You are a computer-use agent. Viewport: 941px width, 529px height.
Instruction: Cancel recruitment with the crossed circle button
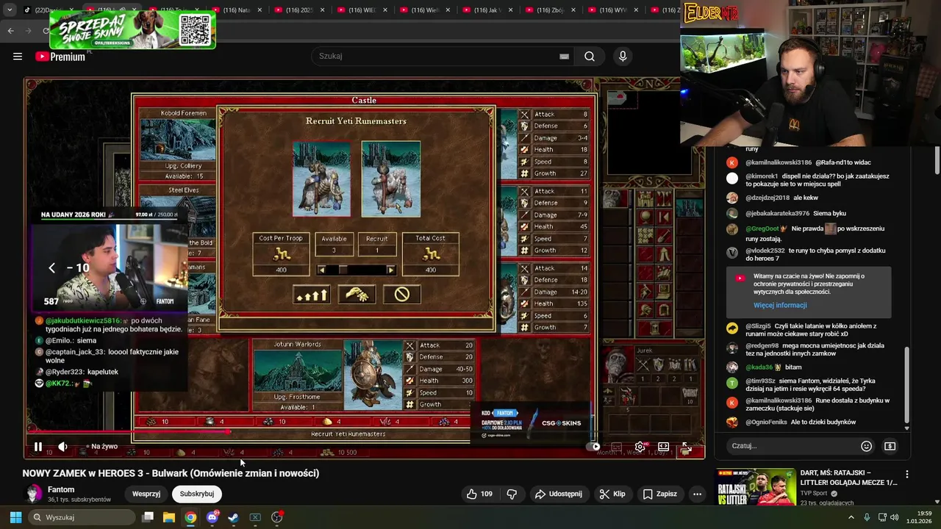pyautogui.click(x=402, y=295)
